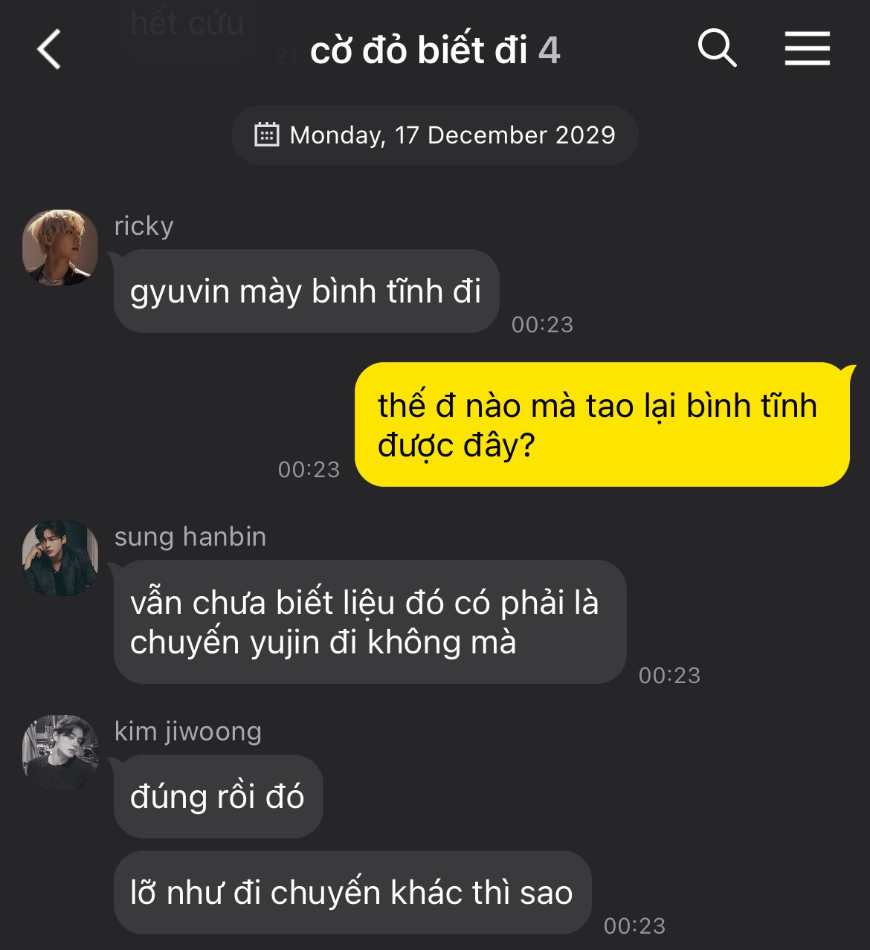
Task: Open kim jiwoong's profile picture
Action: point(60,752)
